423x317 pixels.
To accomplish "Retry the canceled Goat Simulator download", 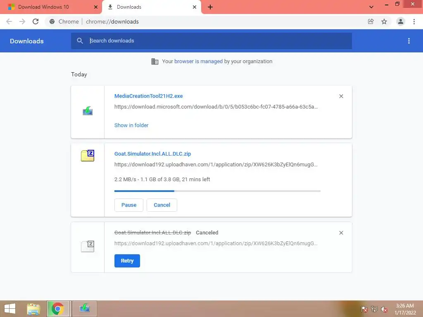I will (x=127, y=261).
